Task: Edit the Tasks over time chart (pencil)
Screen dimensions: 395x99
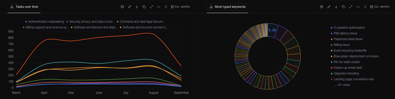Action: [130, 7]
